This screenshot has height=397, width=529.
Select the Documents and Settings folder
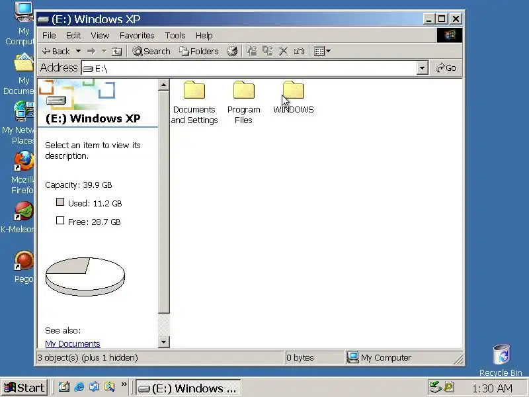[194, 103]
